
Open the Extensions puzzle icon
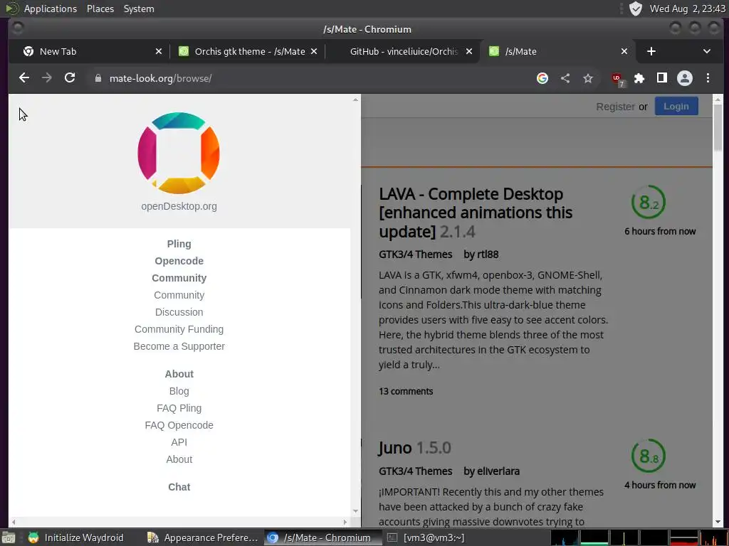(x=639, y=78)
